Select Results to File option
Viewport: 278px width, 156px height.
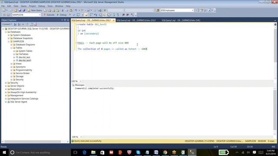coord(109,15)
